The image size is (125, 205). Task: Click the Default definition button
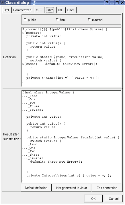pos(36,188)
